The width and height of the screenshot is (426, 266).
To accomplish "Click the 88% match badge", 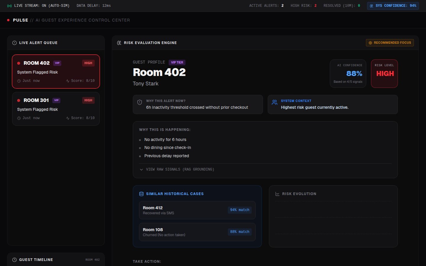I will [x=240, y=232].
